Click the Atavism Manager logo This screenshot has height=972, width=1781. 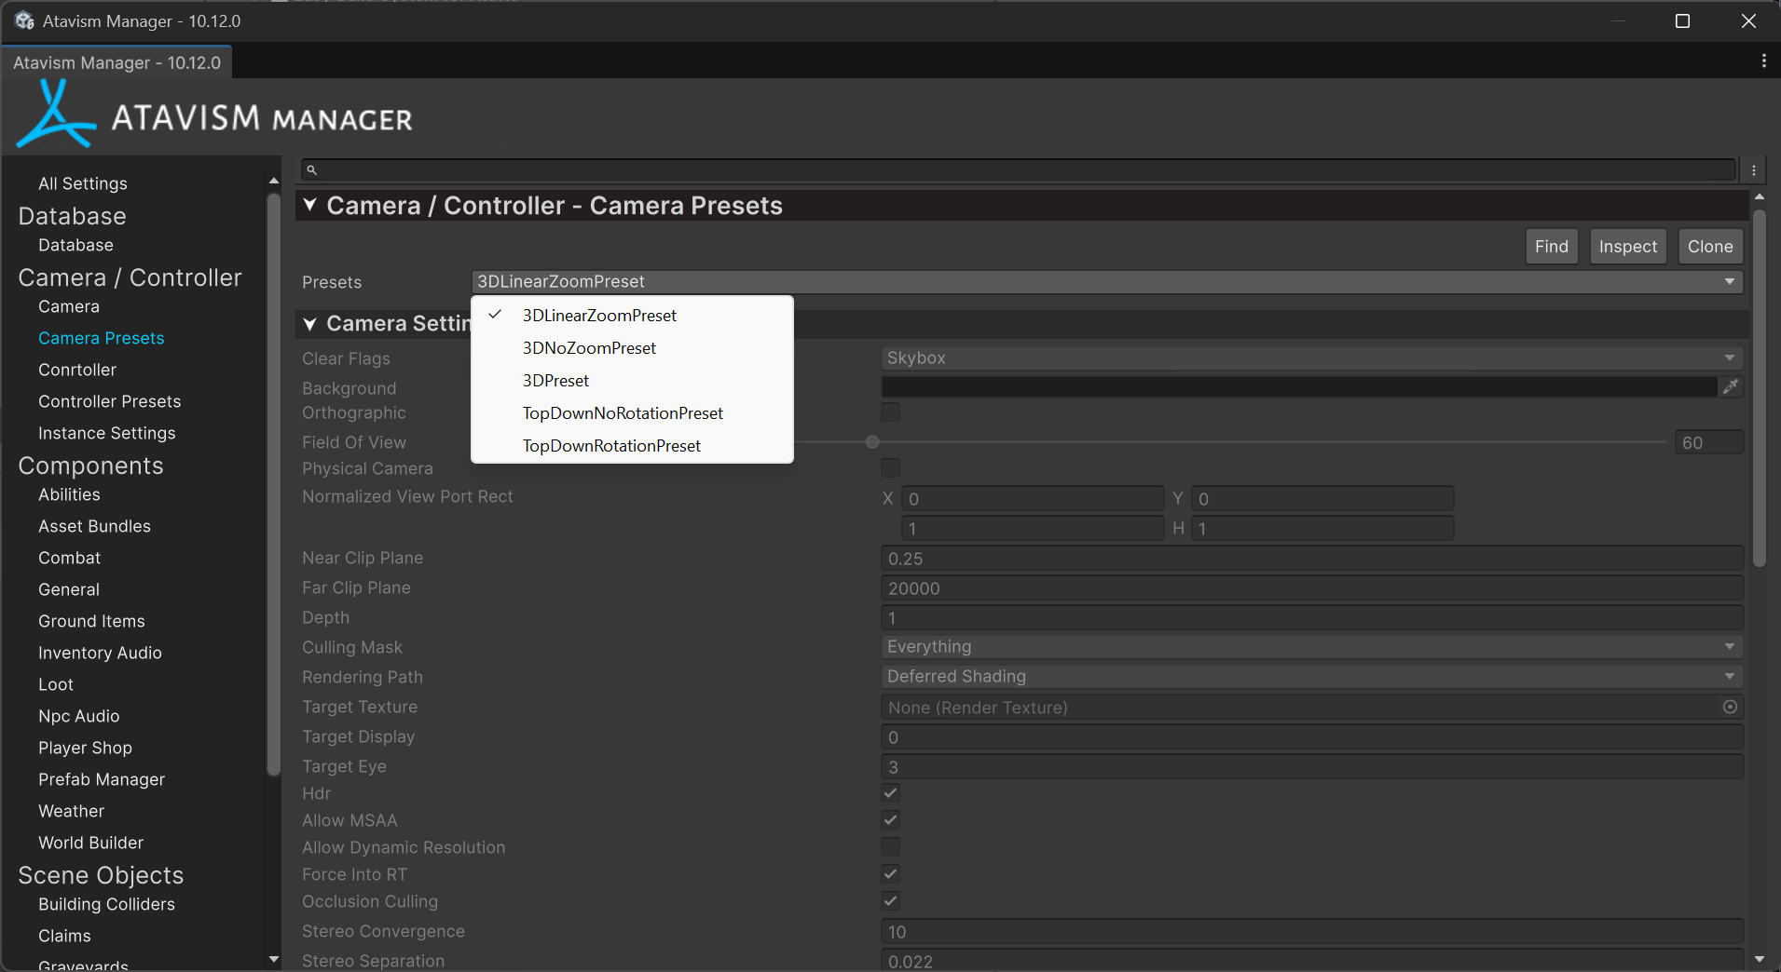tap(215, 115)
